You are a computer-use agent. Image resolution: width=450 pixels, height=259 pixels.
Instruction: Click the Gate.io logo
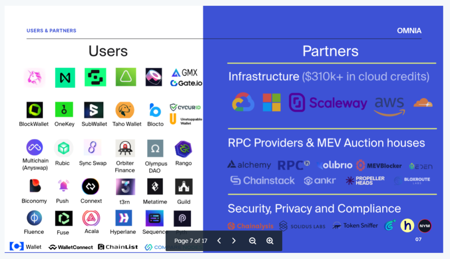pos(186,83)
